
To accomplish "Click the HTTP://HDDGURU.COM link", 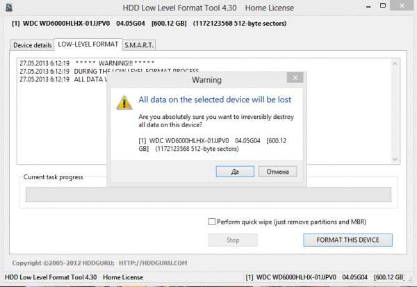I will pos(153,263).
